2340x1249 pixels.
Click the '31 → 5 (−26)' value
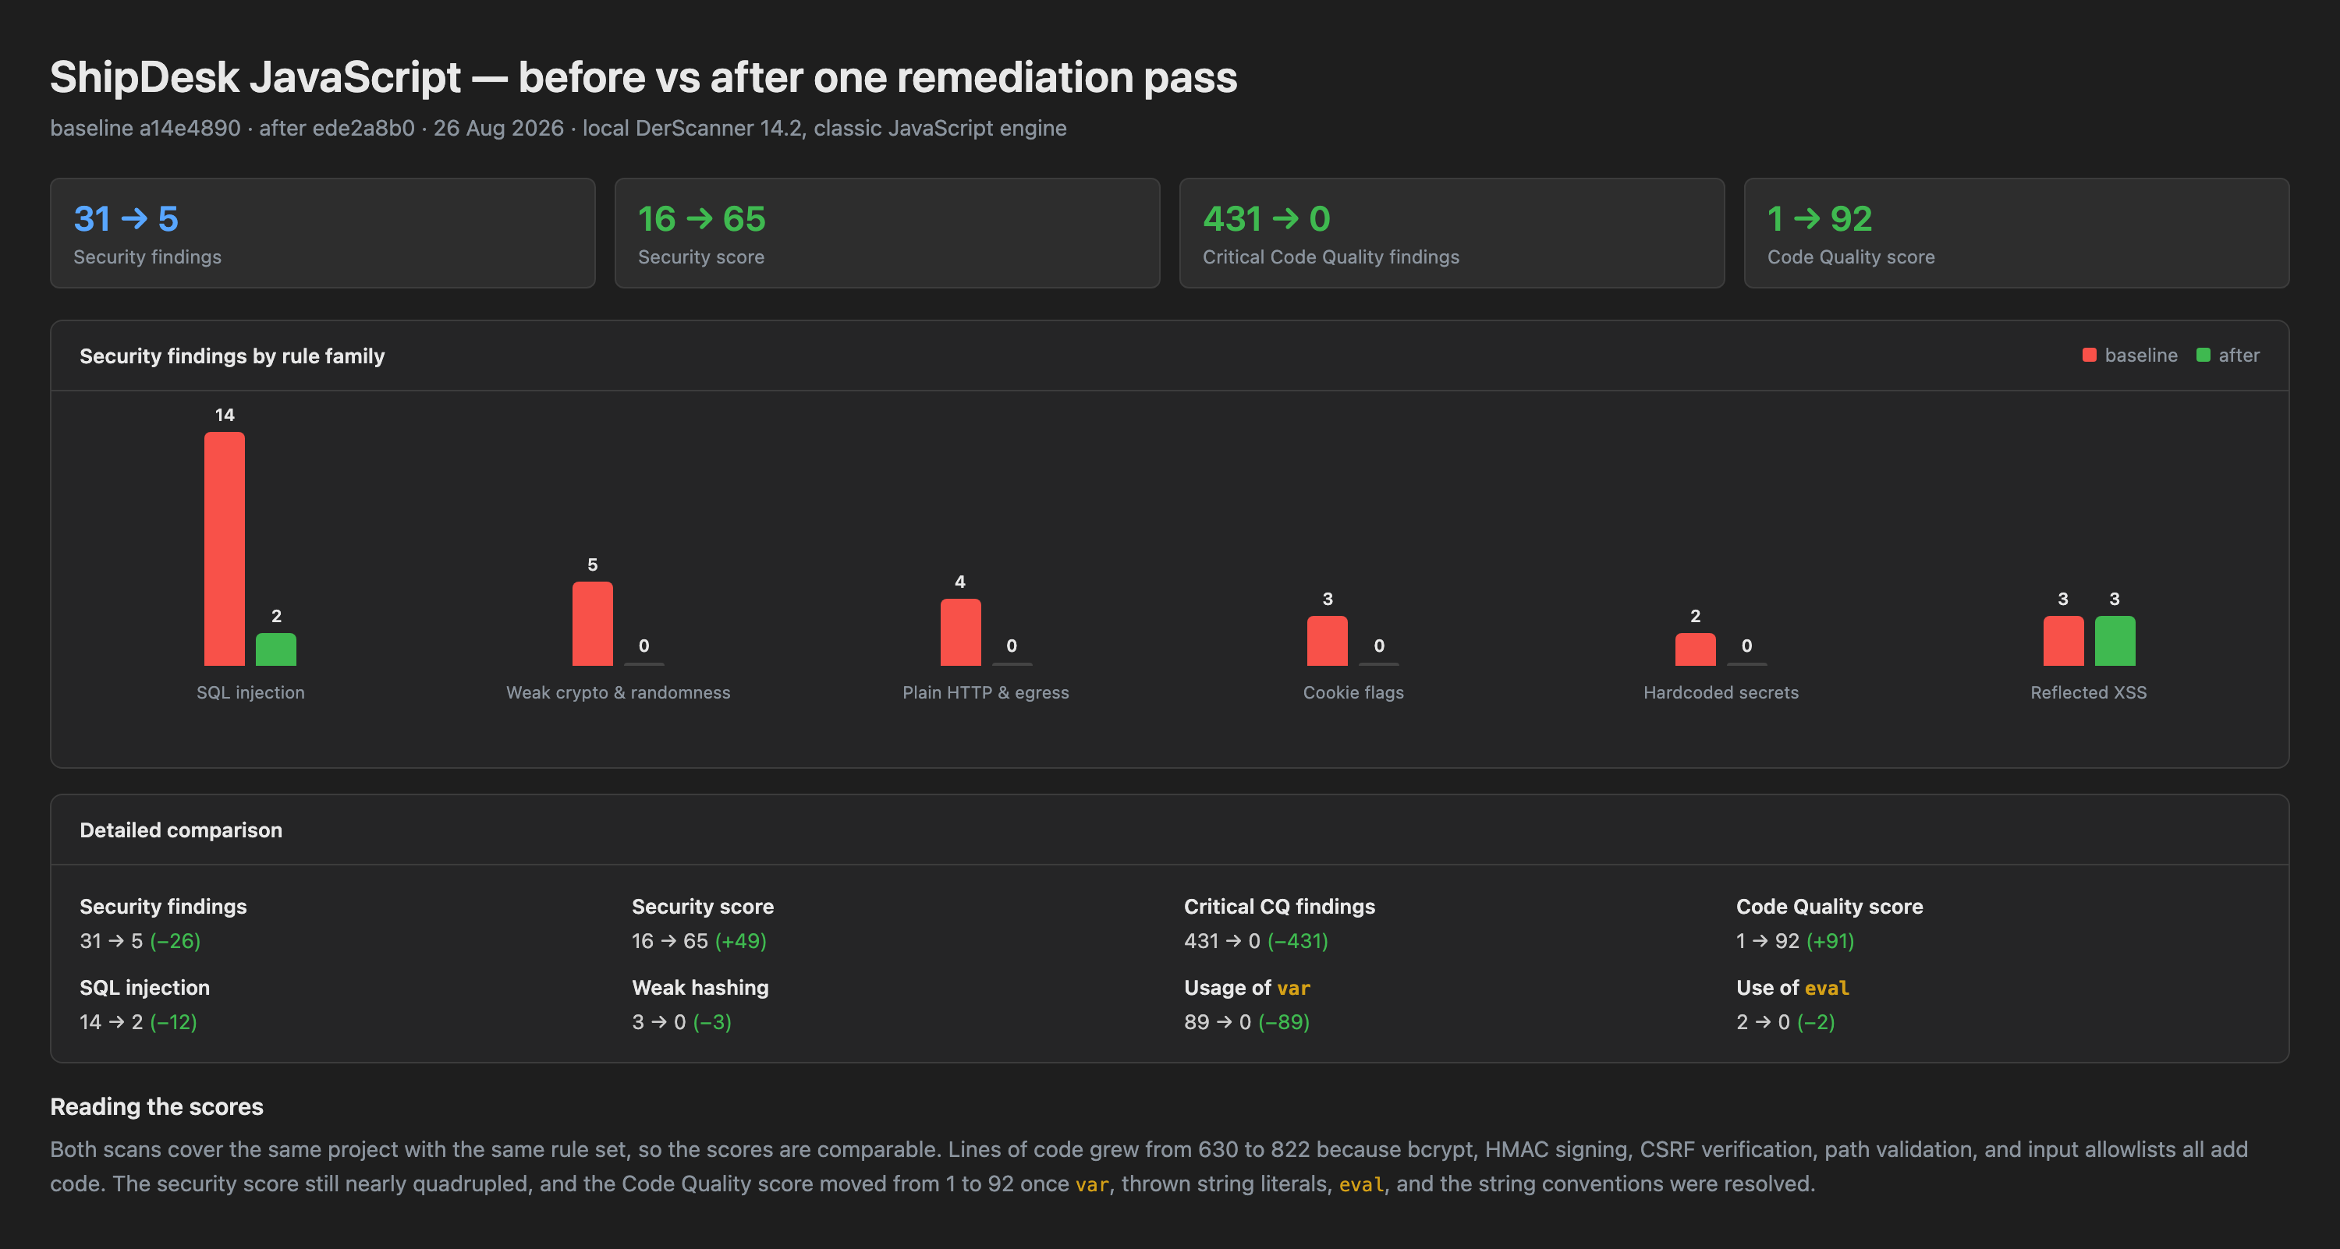[x=140, y=940]
